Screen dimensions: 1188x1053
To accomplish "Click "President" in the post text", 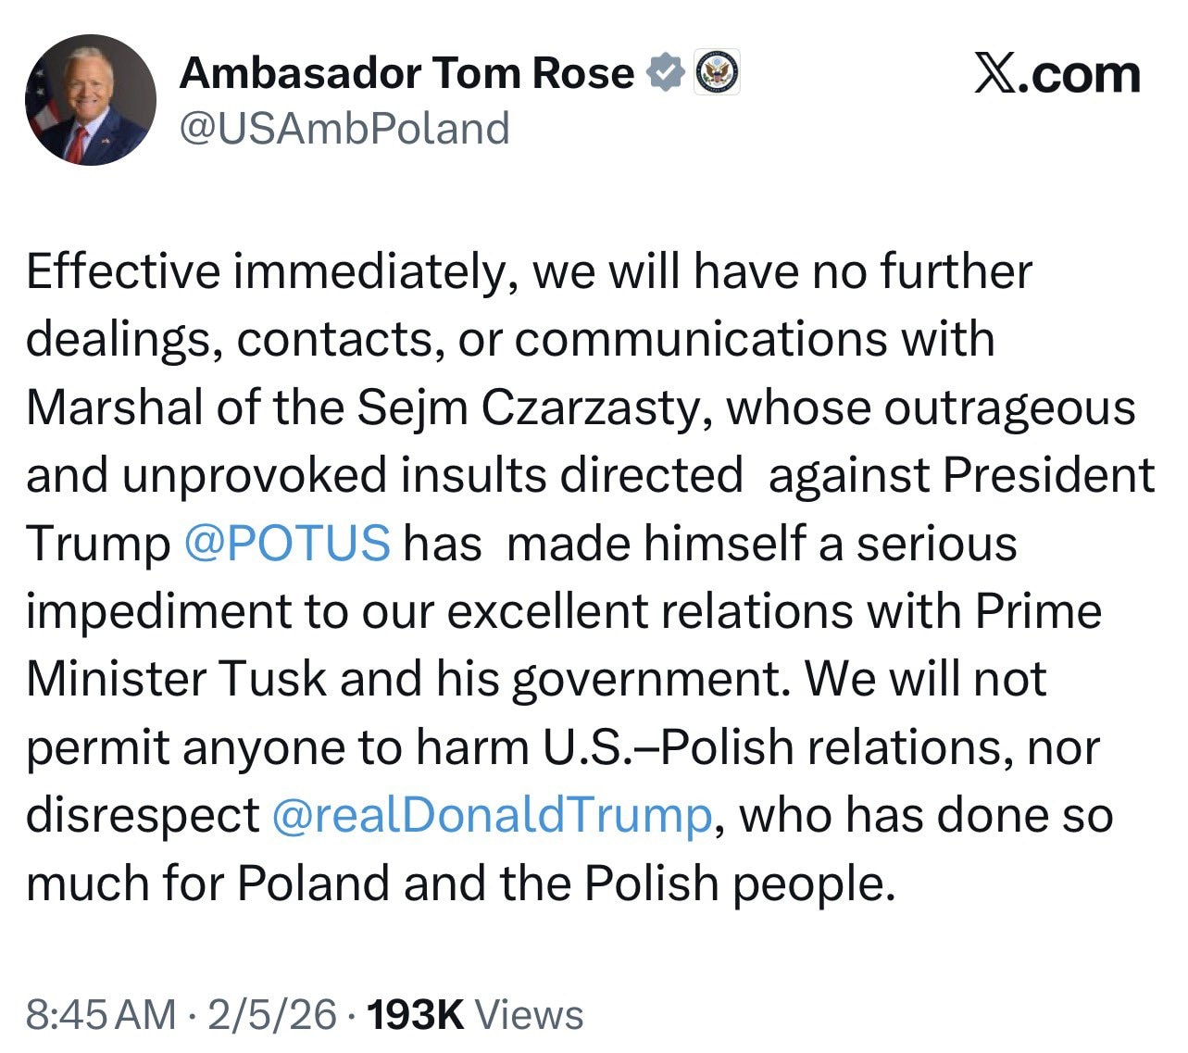I will coord(1049,475).
